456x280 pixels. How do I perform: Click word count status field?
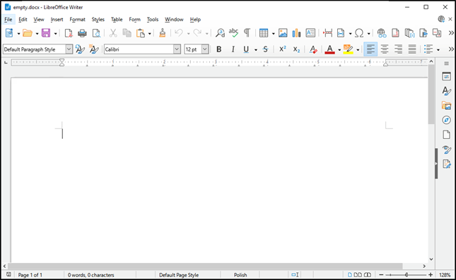pos(90,275)
